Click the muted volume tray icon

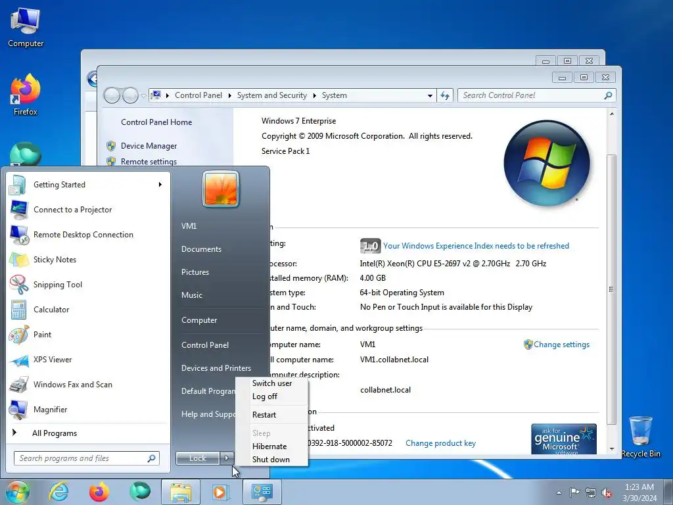(x=607, y=493)
